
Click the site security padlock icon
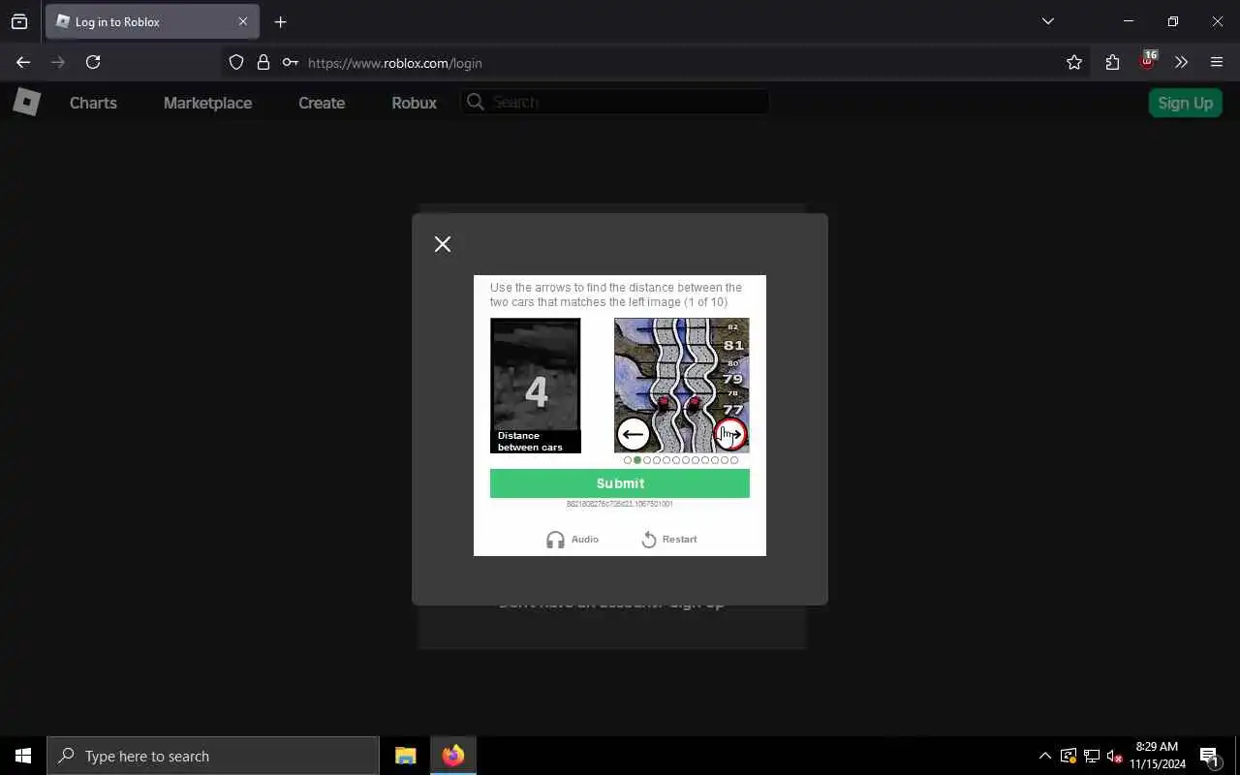[x=263, y=62]
